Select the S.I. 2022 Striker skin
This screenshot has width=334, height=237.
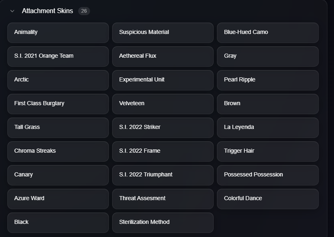point(162,127)
